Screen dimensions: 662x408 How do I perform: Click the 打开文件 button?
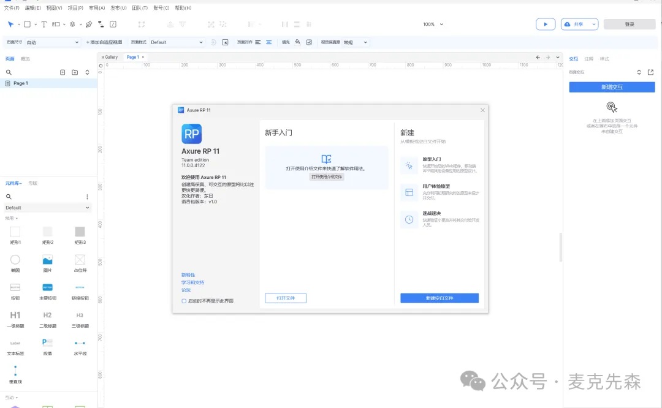[286, 298]
